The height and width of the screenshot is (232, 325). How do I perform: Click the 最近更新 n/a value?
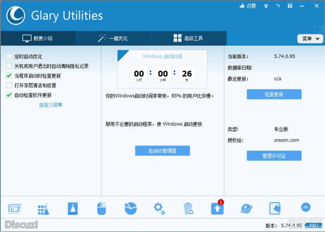[x=277, y=79]
